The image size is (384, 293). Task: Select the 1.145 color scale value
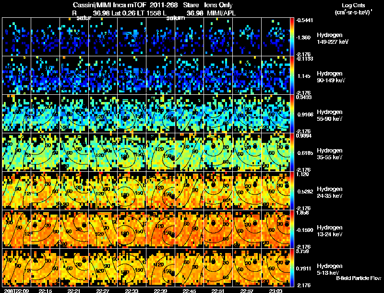click(x=304, y=76)
